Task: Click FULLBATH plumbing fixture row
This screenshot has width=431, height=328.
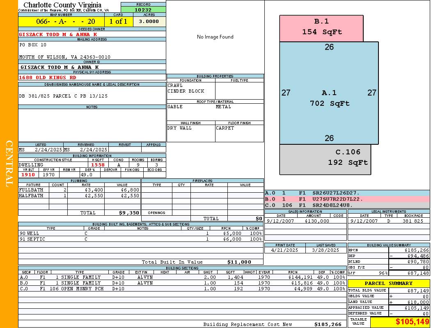Action: click(79, 190)
